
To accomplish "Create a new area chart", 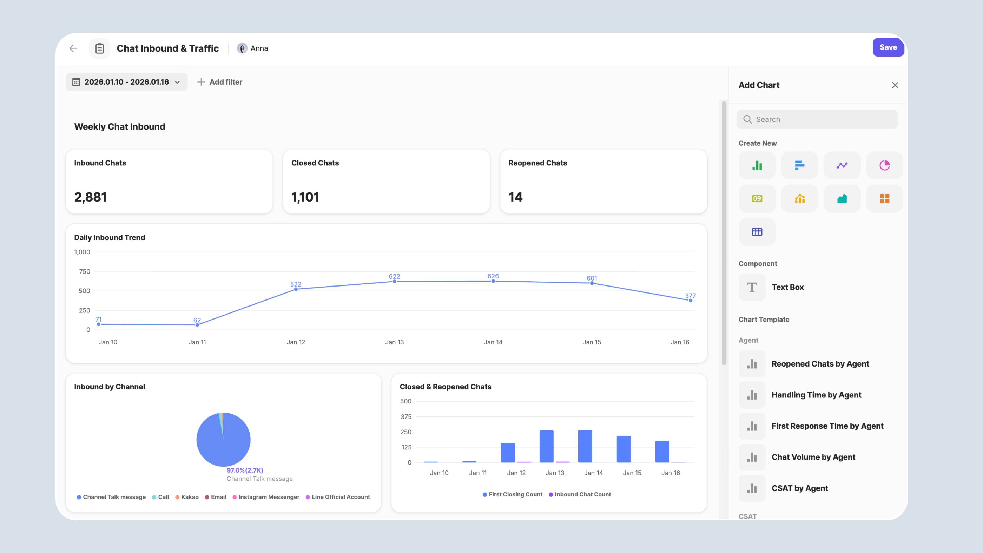I will tap(842, 198).
